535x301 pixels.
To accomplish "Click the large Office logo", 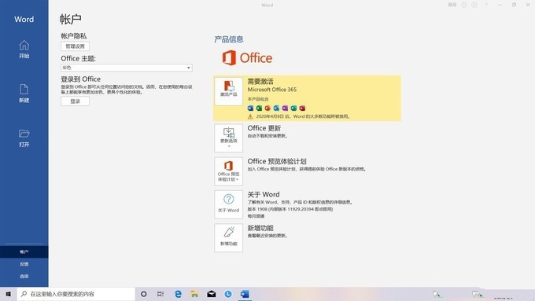I will pyautogui.click(x=247, y=58).
